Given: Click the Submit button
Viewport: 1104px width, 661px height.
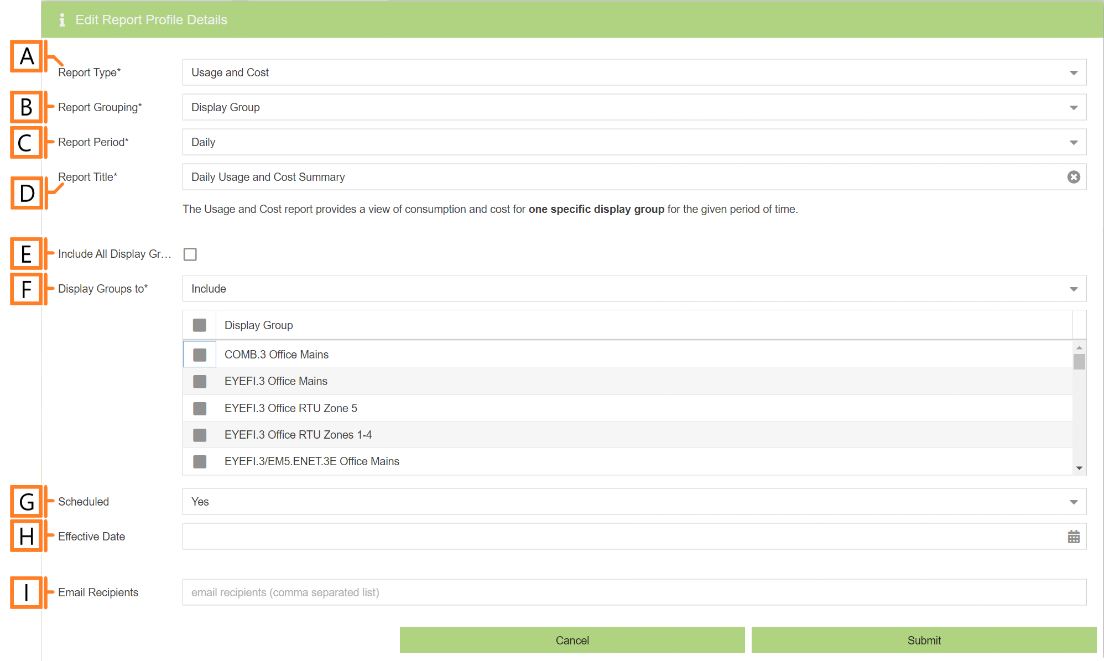Looking at the screenshot, I should coord(924,640).
